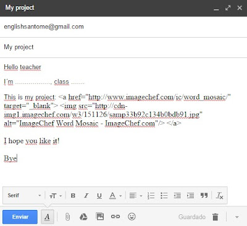Toggle italic formatting
This screenshot has height=226, width=247.
pyautogui.click(x=86, y=196)
